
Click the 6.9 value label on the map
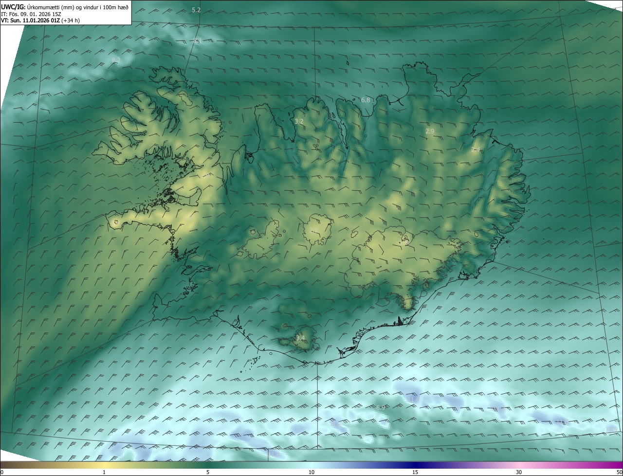coord(381,407)
